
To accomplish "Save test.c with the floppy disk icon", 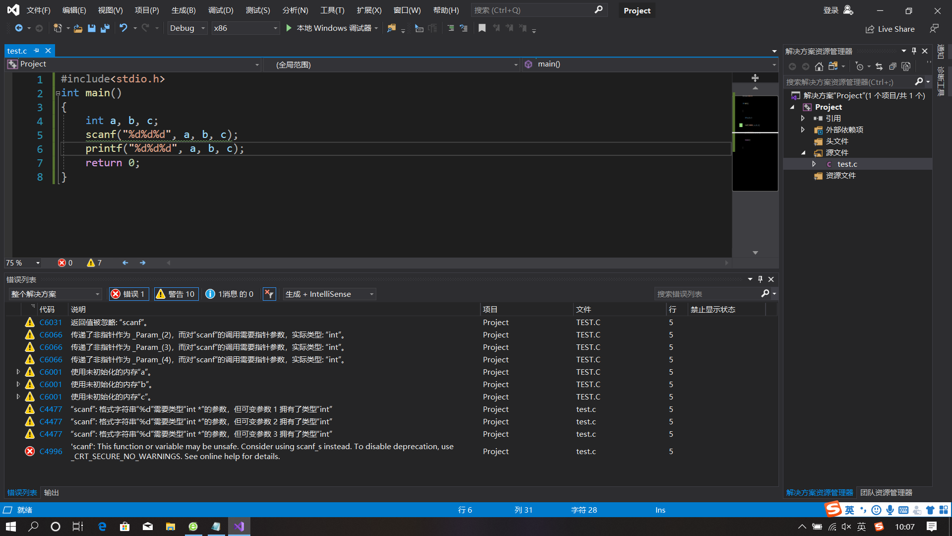I will click(x=91, y=28).
